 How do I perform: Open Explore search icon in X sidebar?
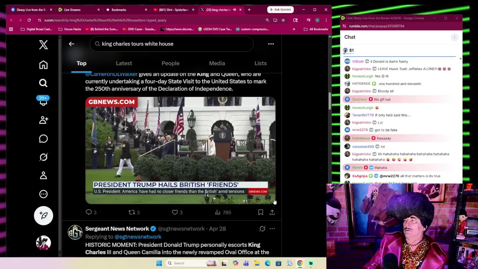tap(43, 83)
